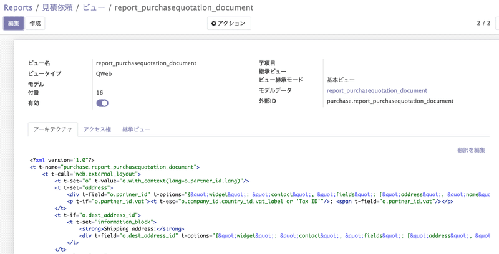Click the 翻訳を編集 link
Screen dimensions: 499x254
point(471,150)
